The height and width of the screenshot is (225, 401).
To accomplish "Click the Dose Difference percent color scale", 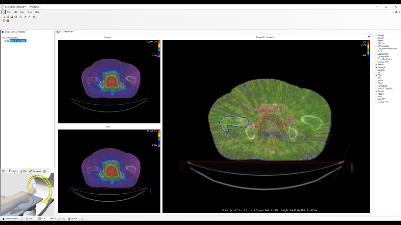I will coord(368,49).
